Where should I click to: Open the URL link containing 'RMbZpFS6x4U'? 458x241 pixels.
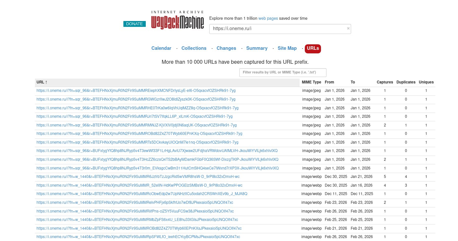137,220
